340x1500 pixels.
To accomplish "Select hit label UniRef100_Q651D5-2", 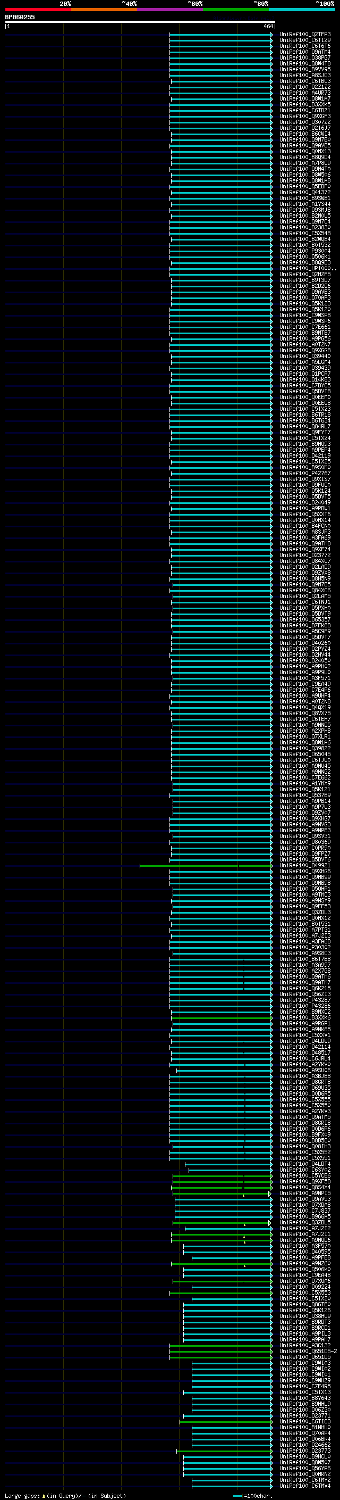I will click(x=308, y=1352).
